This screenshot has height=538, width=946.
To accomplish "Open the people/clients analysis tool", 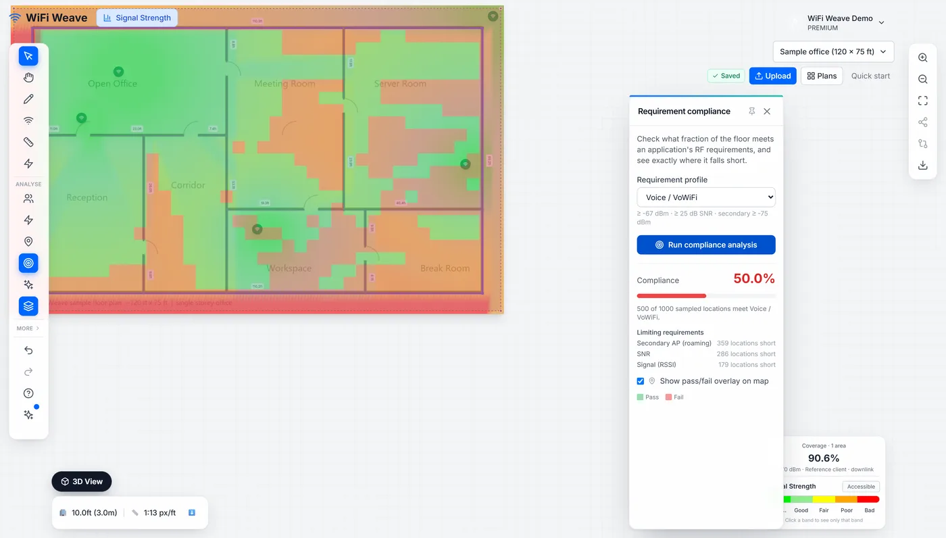I will (28, 199).
